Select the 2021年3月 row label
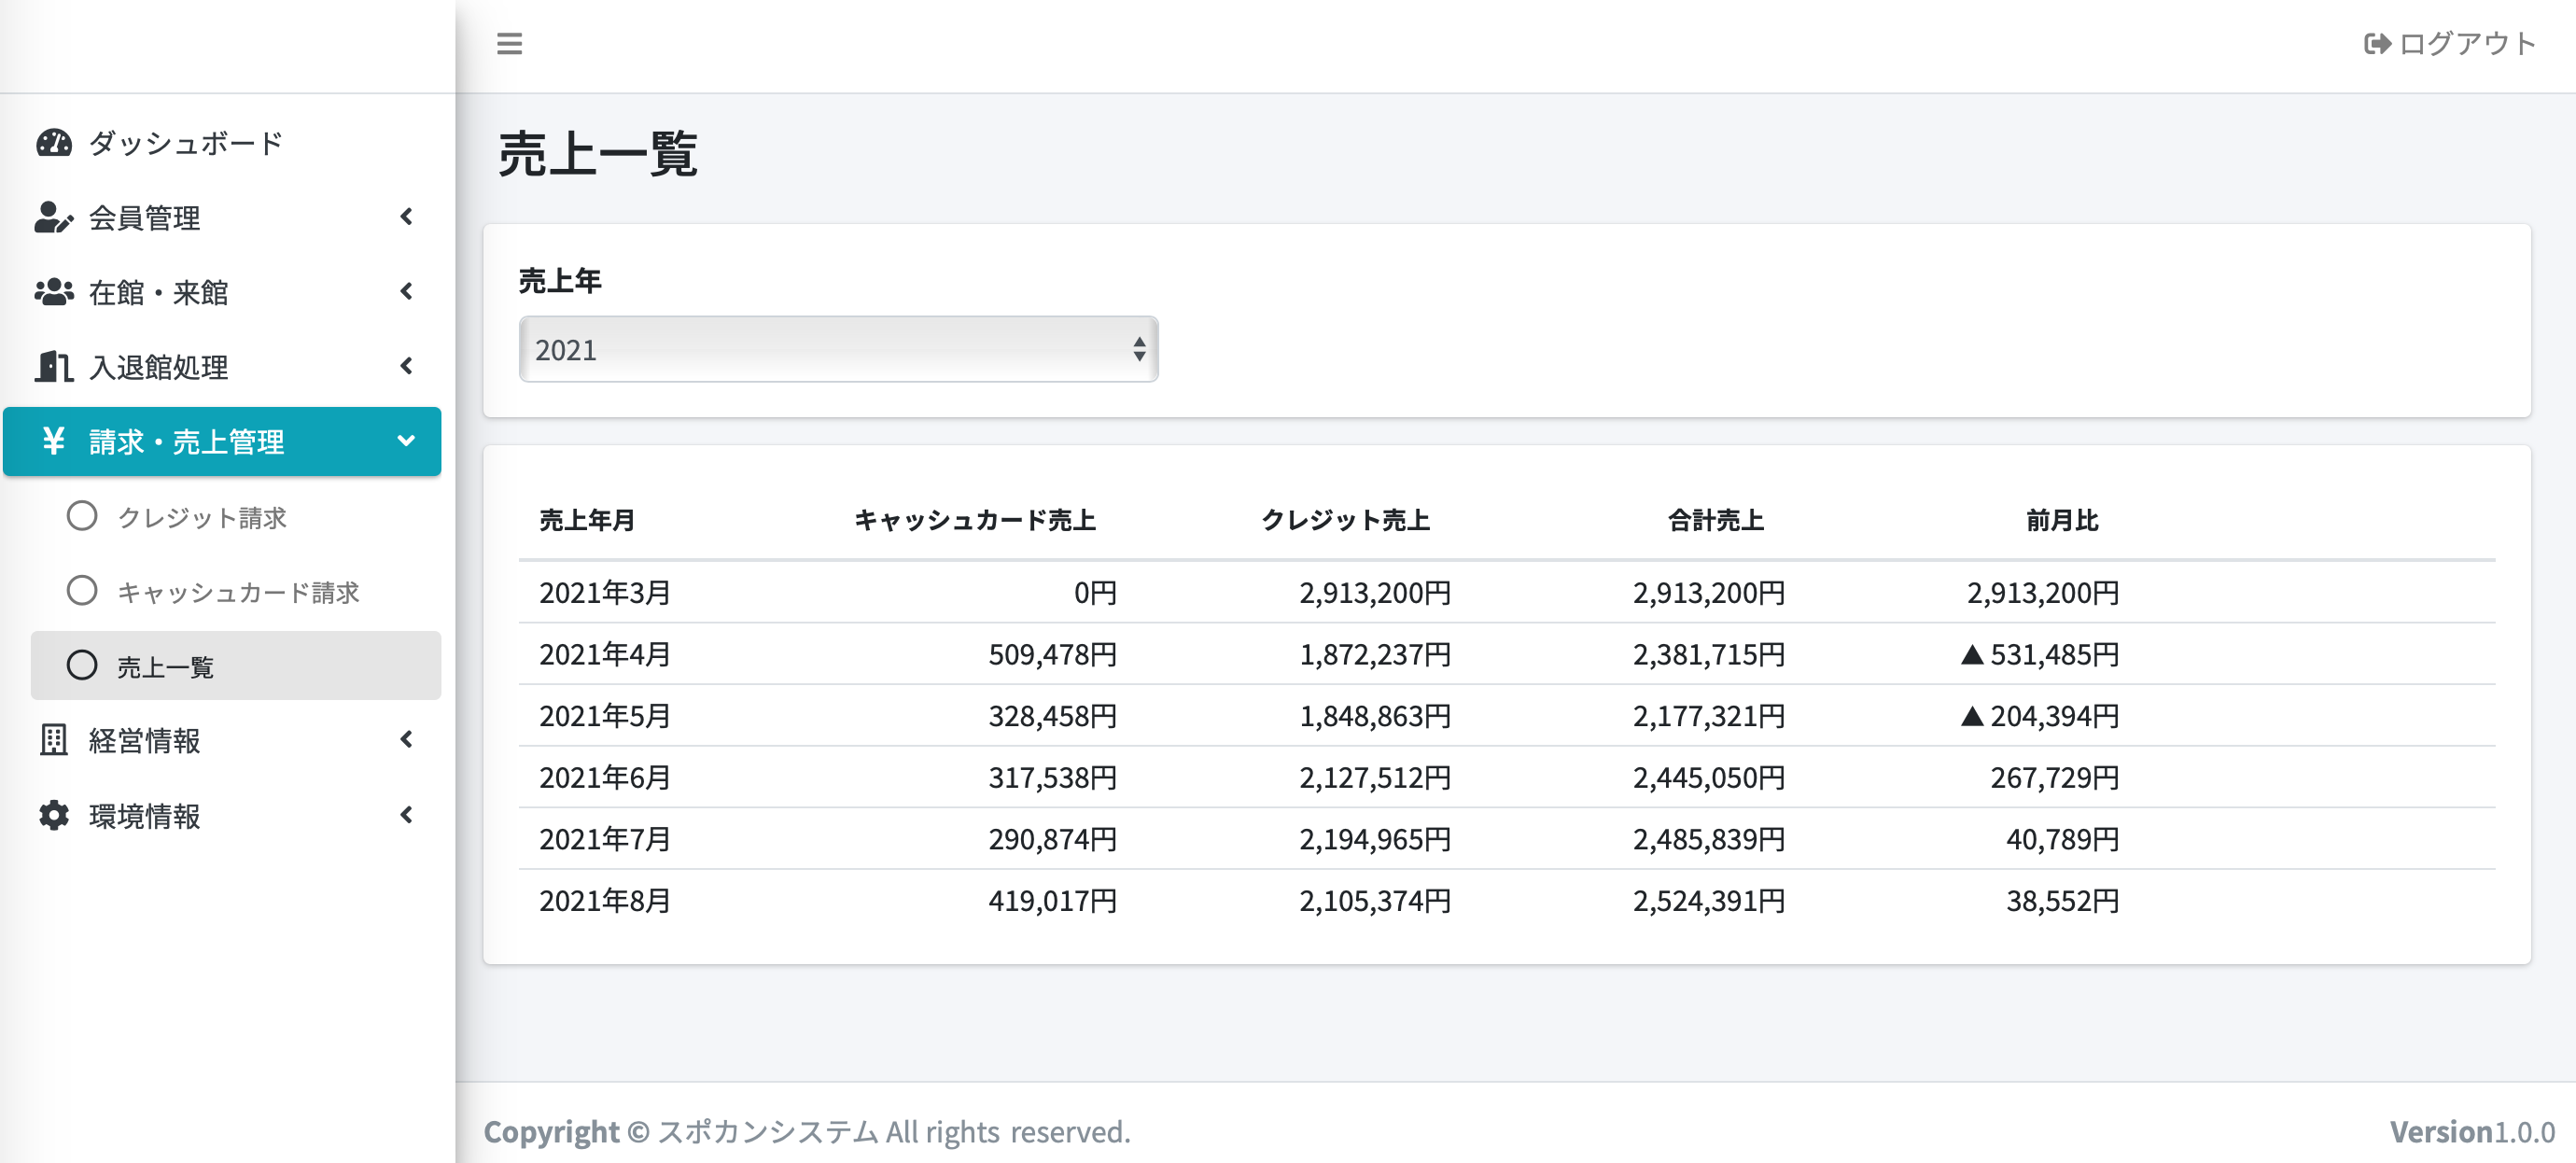 [x=605, y=593]
